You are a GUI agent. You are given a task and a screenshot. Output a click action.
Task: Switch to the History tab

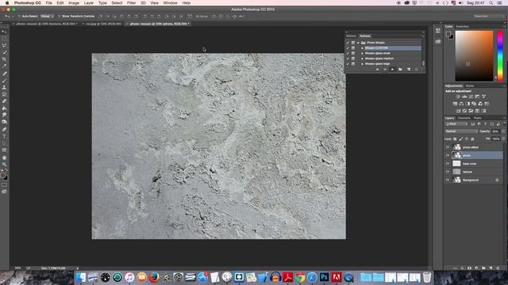click(351, 36)
